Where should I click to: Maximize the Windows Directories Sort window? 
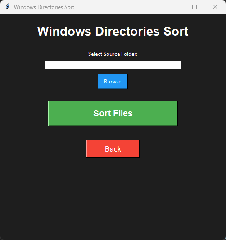[194, 7]
